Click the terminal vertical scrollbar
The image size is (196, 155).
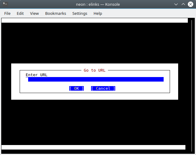pos(191,86)
